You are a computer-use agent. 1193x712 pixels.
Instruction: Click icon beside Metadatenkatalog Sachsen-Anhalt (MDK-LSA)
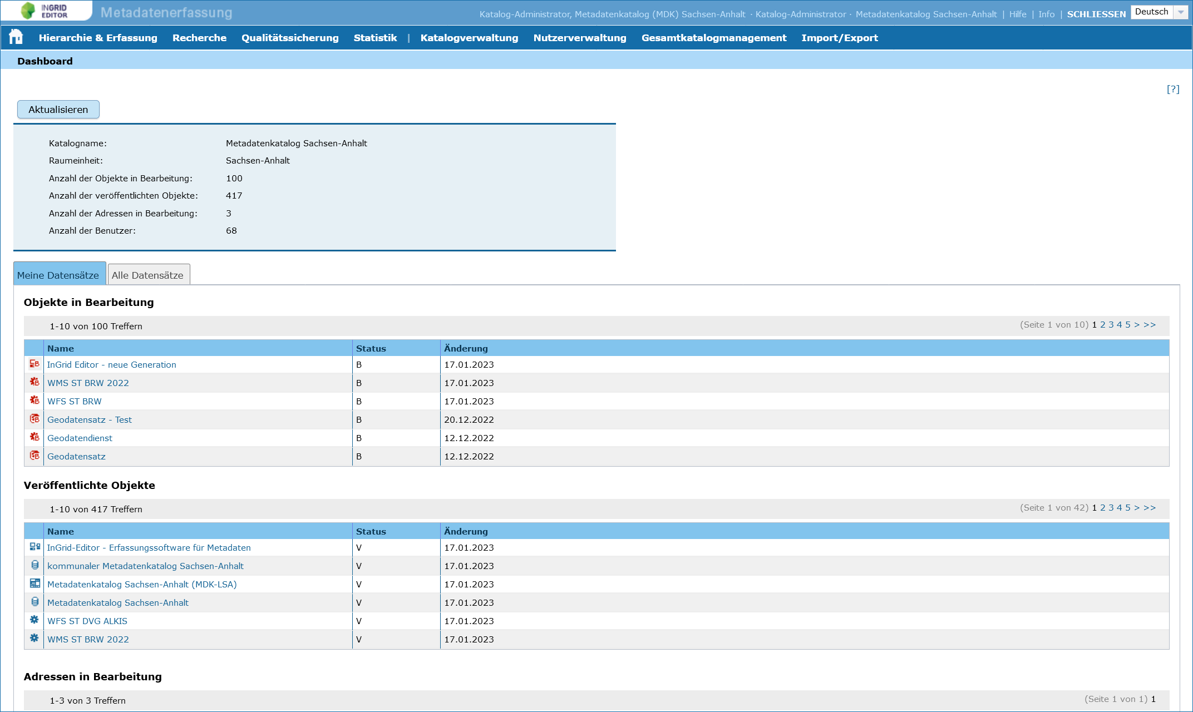[x=34, y=584]
